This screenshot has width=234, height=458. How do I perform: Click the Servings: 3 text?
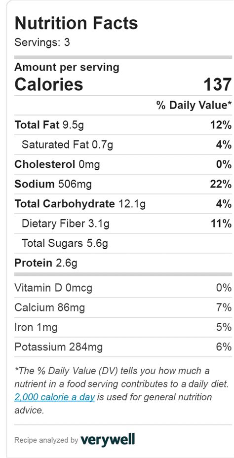pos(42,42)
